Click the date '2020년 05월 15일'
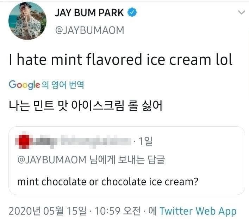 (x=48, y=211)
